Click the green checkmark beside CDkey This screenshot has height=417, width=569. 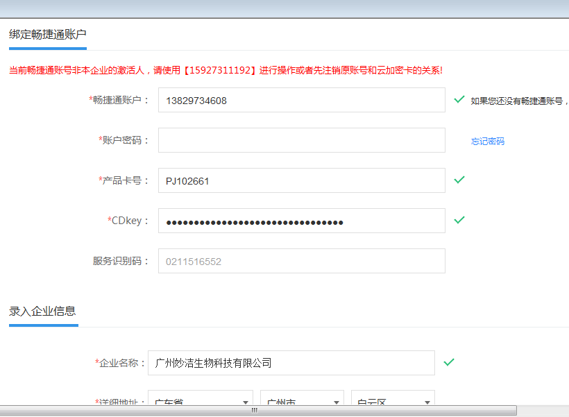click(x=459, y=220)
